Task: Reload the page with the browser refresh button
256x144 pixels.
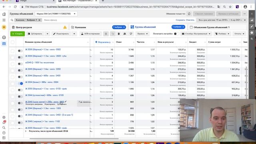Action: pos(15,7)
